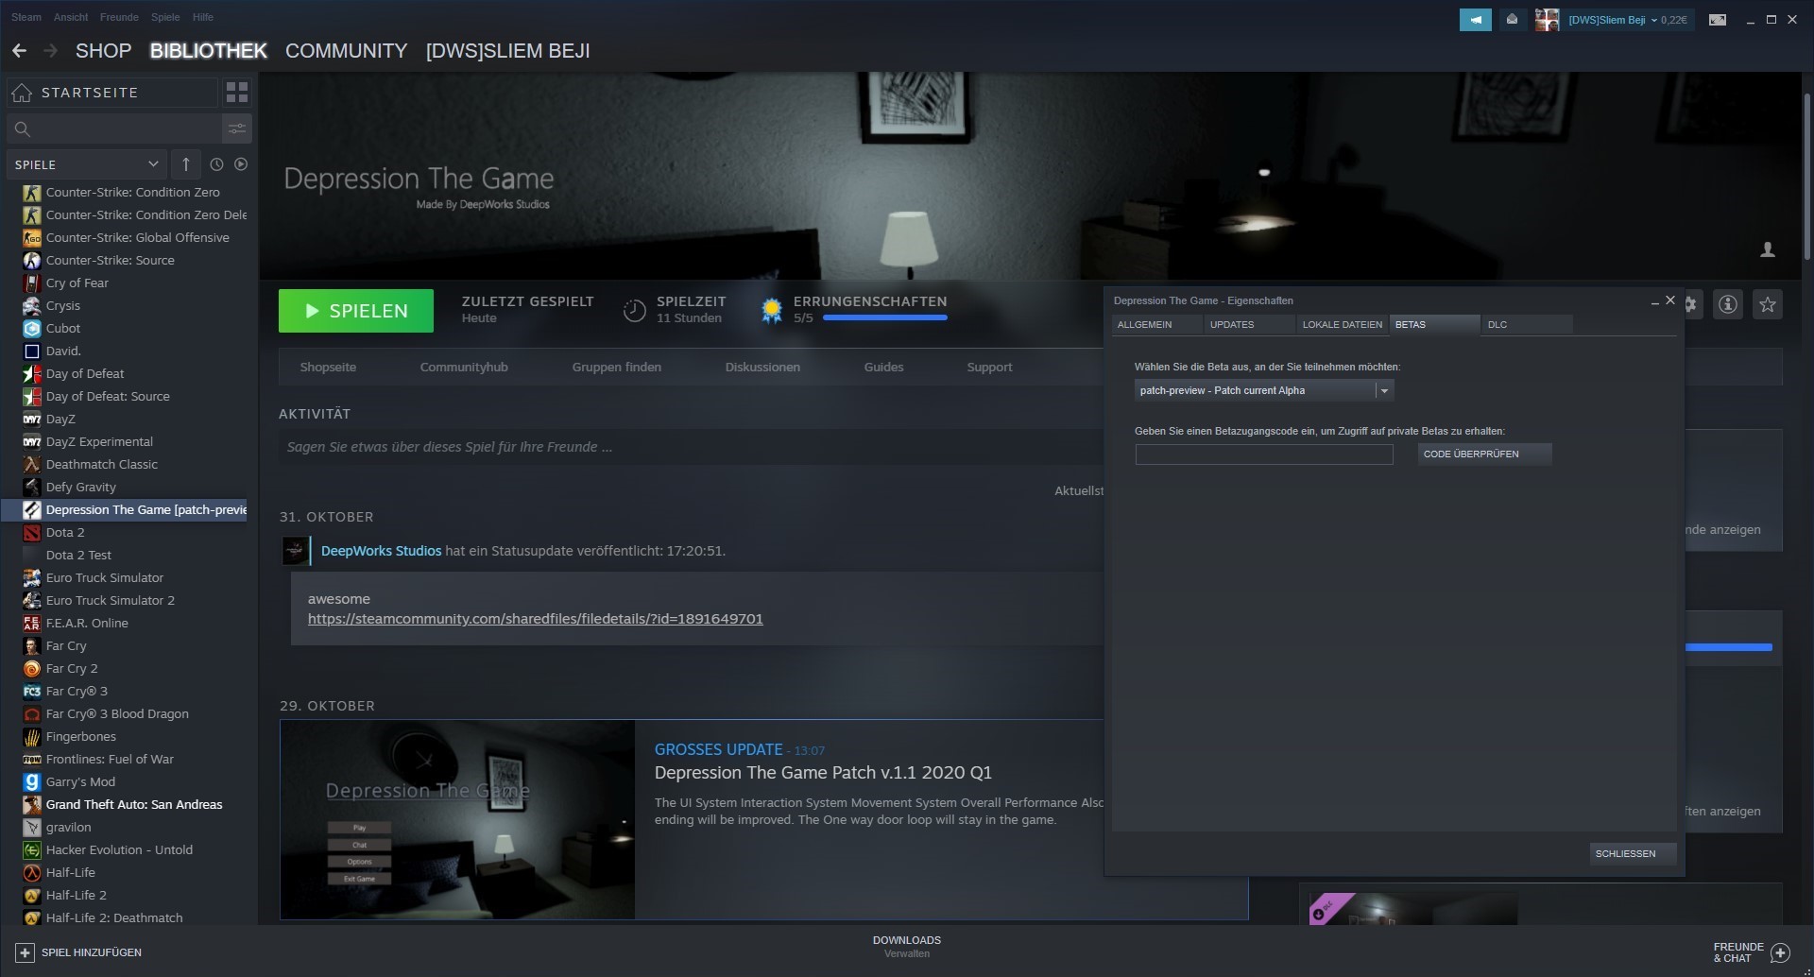Go to the SHOP section
This screenshot has height=977, width=1814.
[103, 51]
